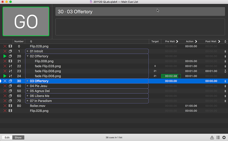Image resolution: width=228 pixels, height=141 pixels.
Task: Toggle the continue mode column header icon
Action: tap(225, 41)
